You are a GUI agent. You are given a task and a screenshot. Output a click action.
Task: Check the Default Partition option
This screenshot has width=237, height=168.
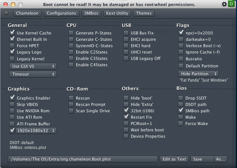[181, 66]
